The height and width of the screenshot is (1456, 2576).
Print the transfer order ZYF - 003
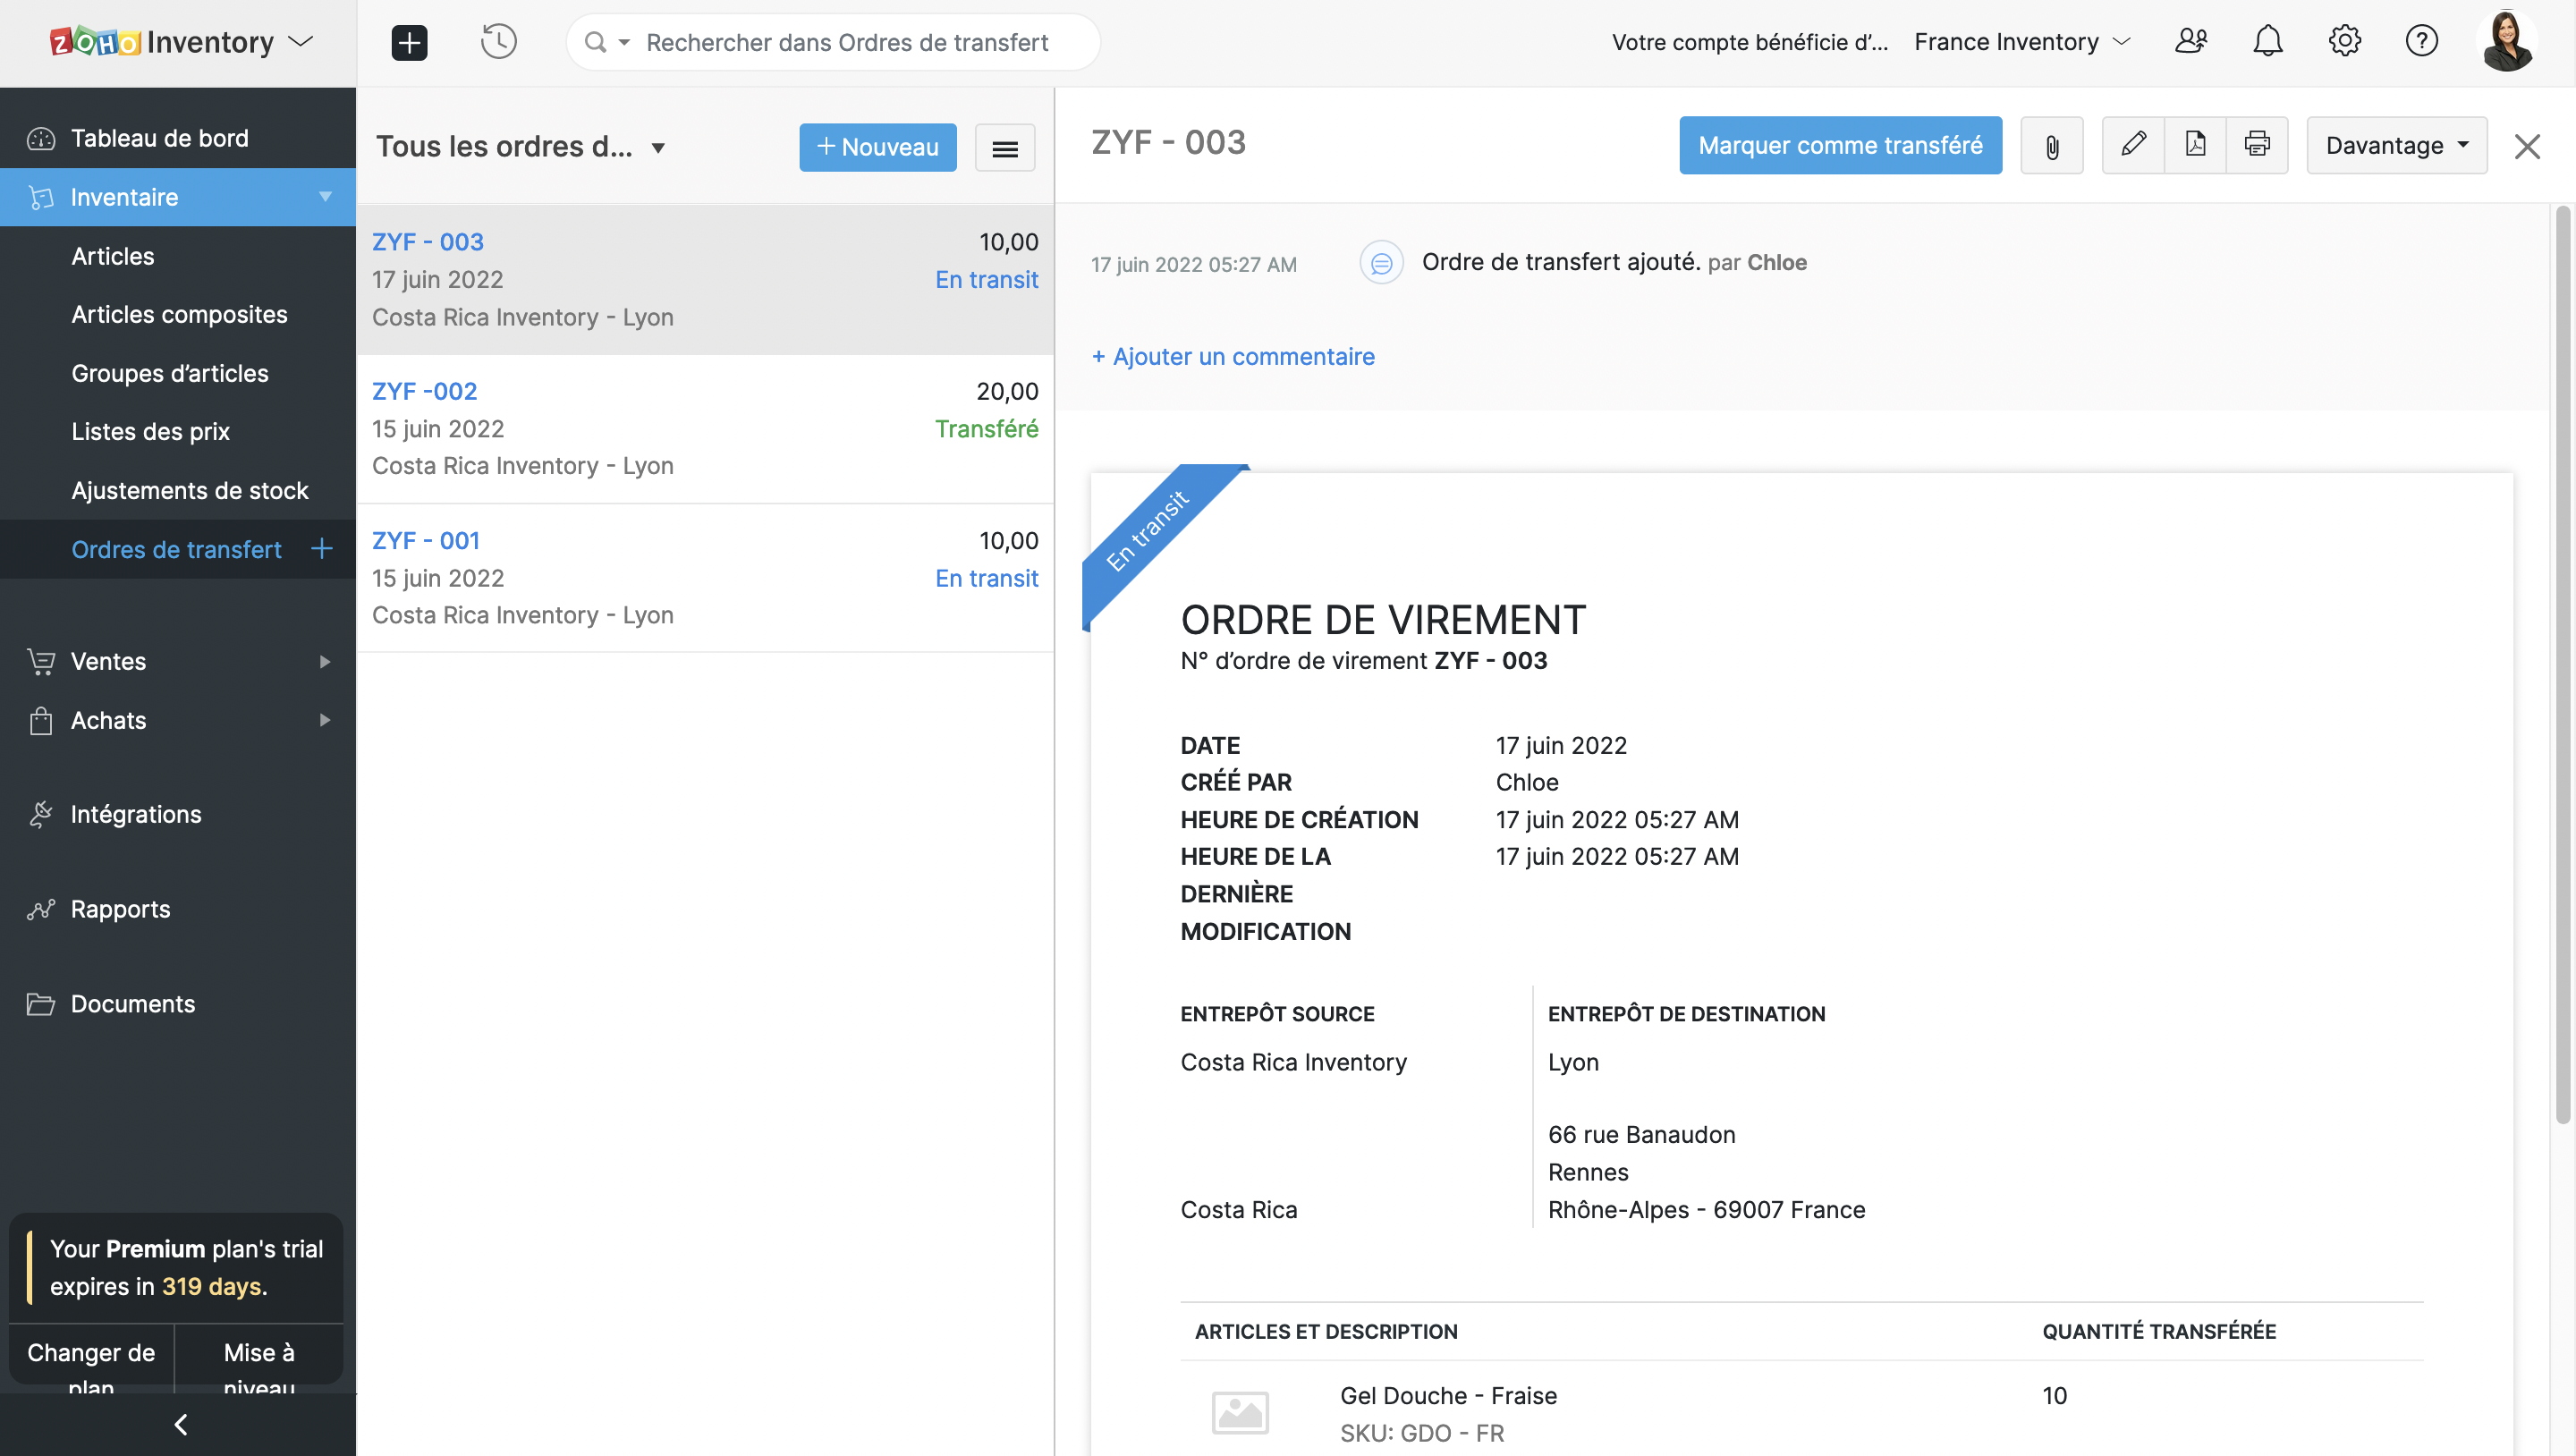2257,145
